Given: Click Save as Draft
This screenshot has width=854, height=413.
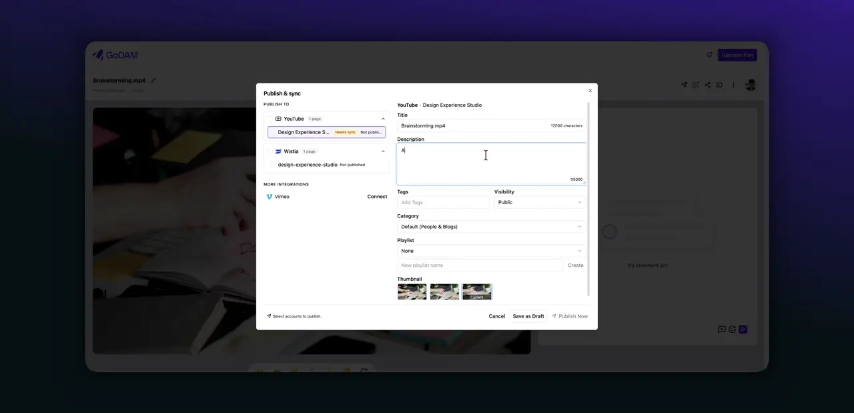Looking at the screenshot, I should click(528, 316).
